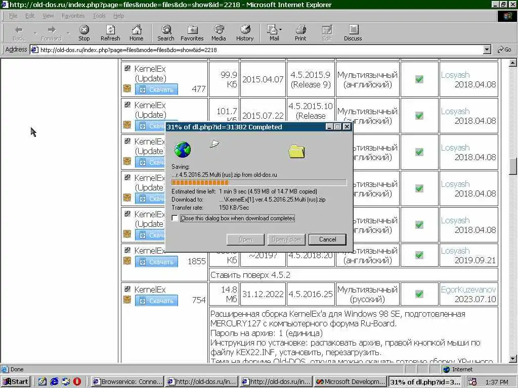Click into the Address URL field
The height and width of the screenshot is (388, 518).
point(261,50)
